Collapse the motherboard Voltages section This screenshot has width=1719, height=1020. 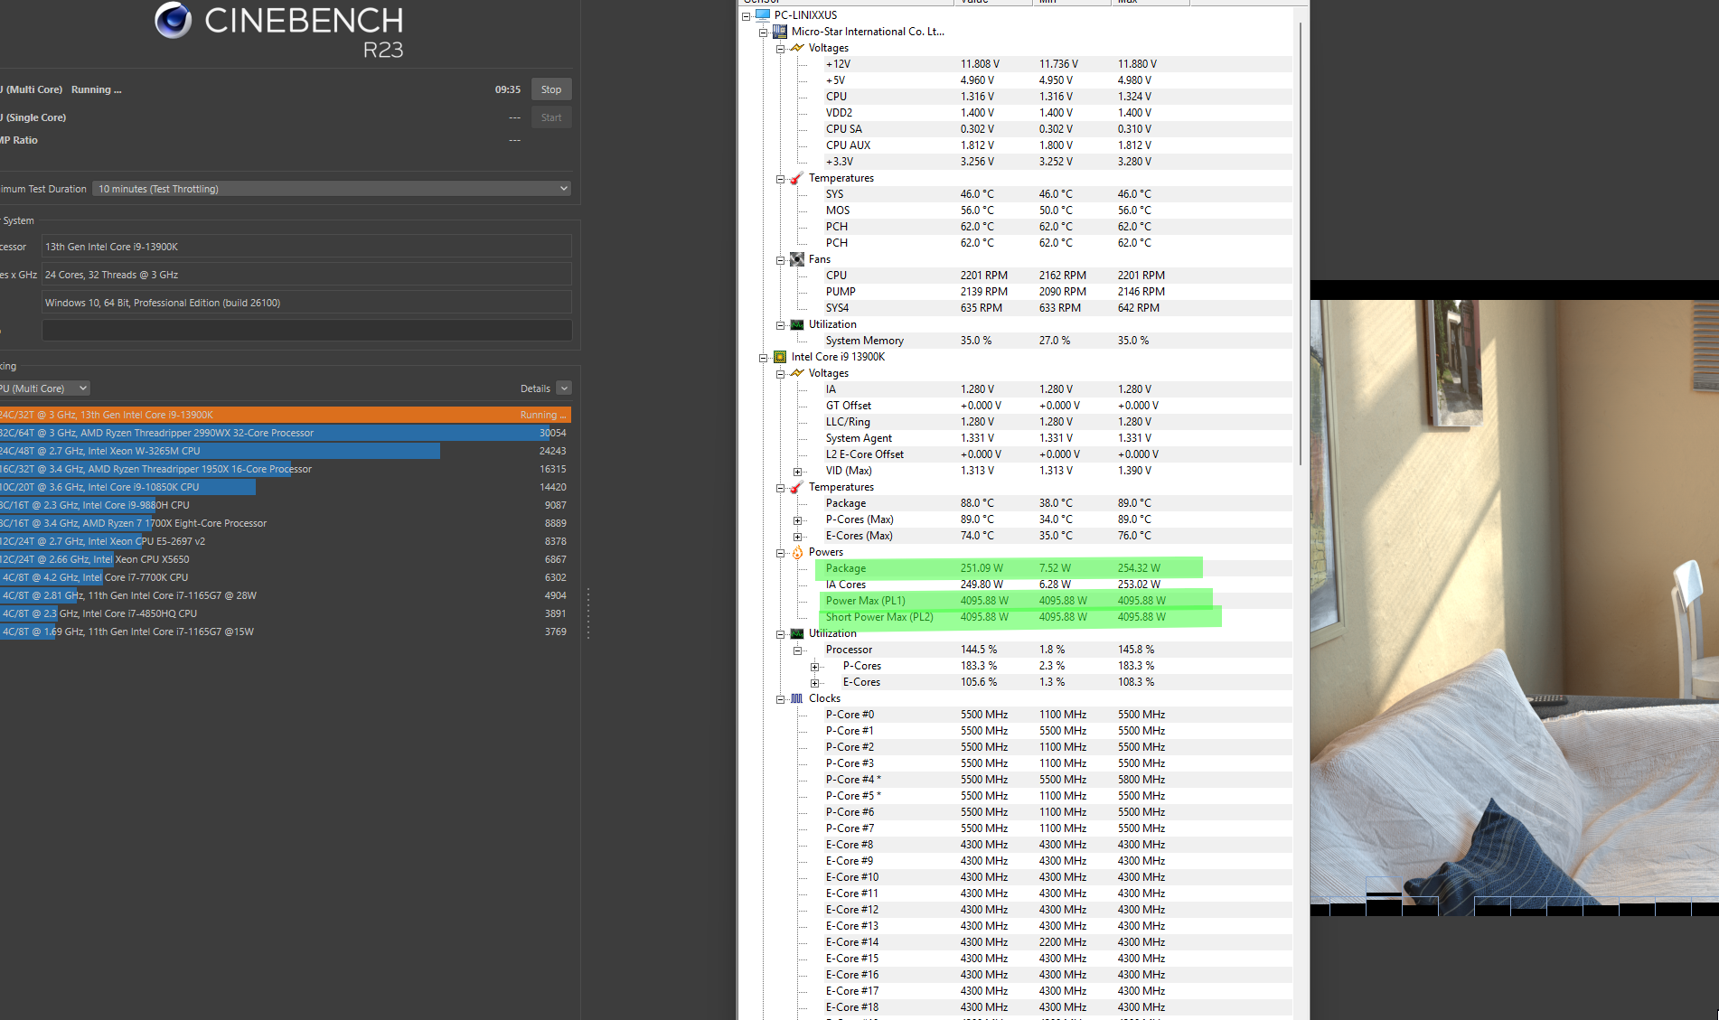(x=779, y=48)
